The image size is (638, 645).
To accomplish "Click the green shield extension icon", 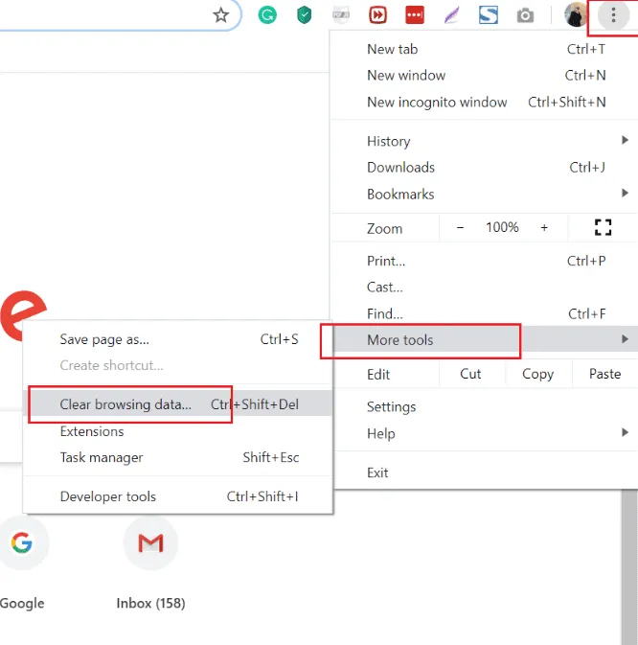I will coord(305,15).
